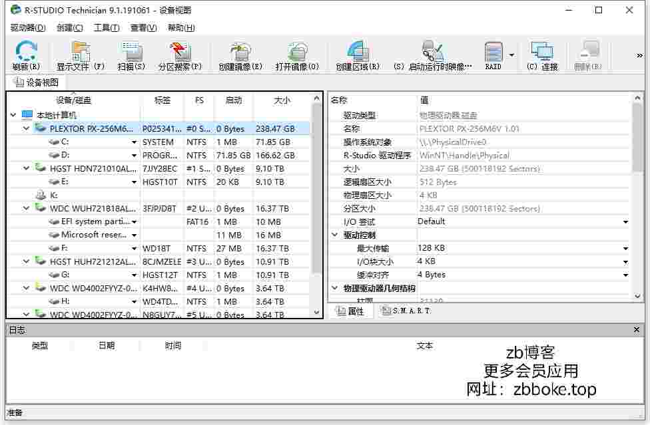Switch to the Device View (设备视图) tab
The image size is (650, 425).
36,82
